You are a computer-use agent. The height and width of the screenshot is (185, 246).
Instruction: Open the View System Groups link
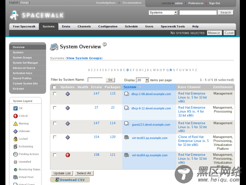point(84,58)
